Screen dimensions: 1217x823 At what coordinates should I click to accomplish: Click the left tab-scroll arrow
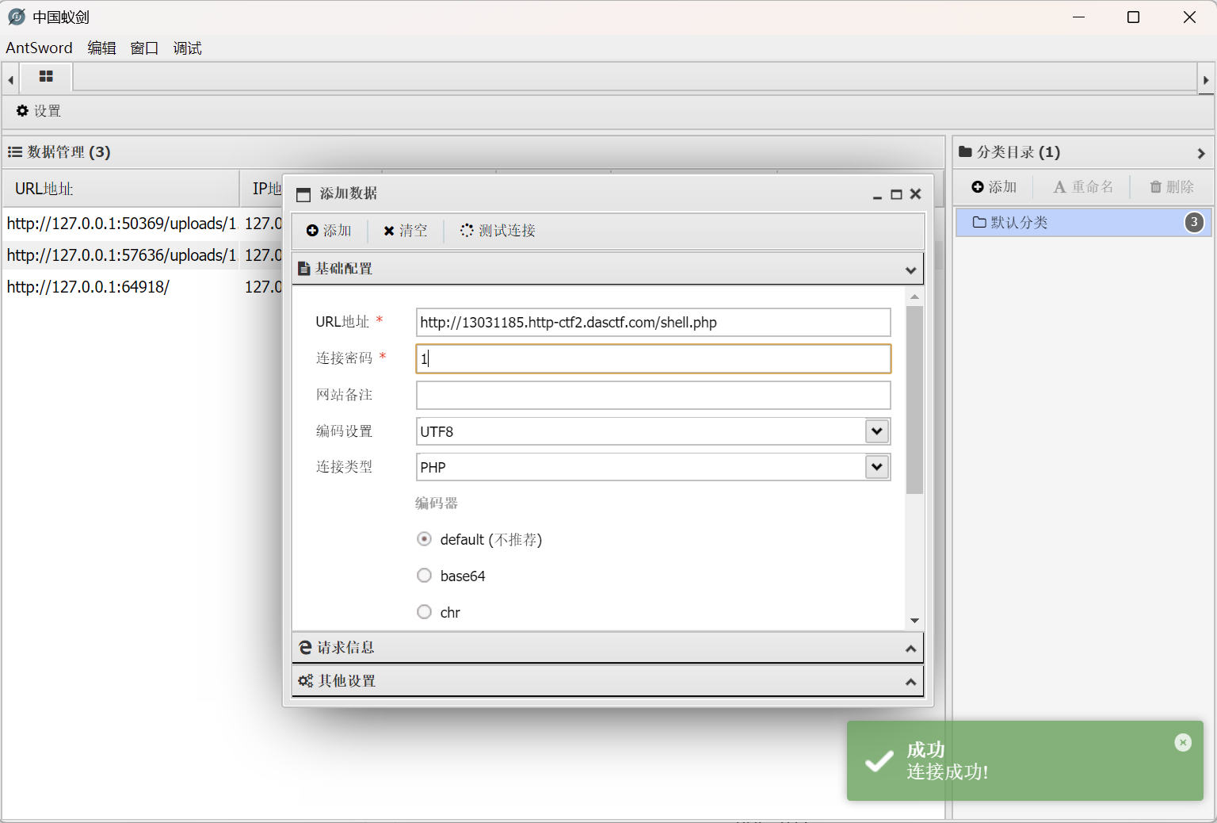click(x=10, y=80)
